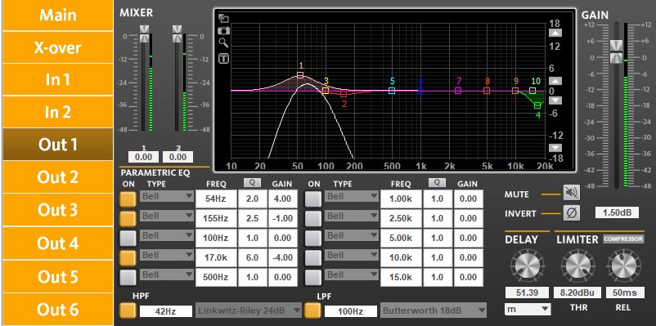Viewport: 656px width, 326px height.
Task: Click the top up-arrow beside the 18 scale label
Action: click(555, 33)
